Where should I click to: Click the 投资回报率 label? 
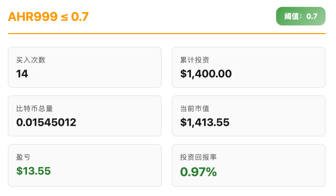coord(198,157)
